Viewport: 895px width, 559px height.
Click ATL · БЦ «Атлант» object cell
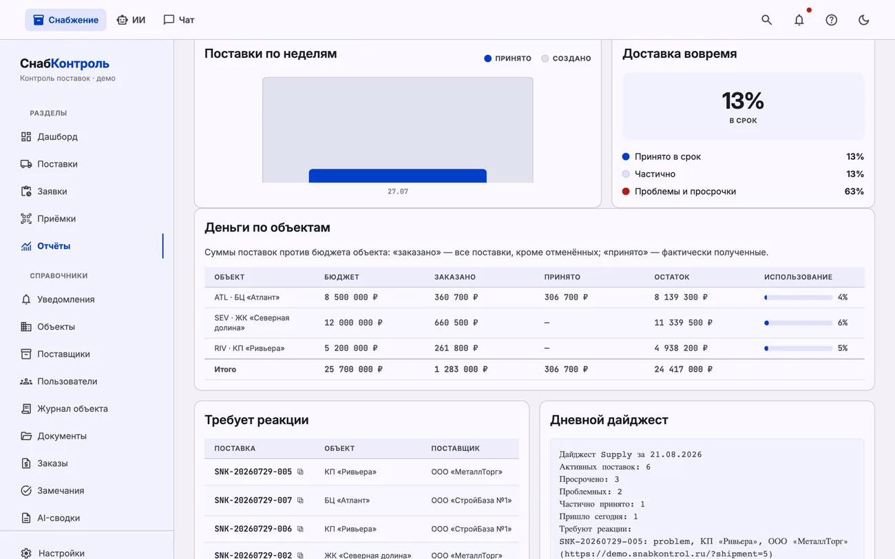pos(246,297)
